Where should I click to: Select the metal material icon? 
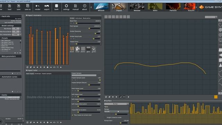(77, 49)
